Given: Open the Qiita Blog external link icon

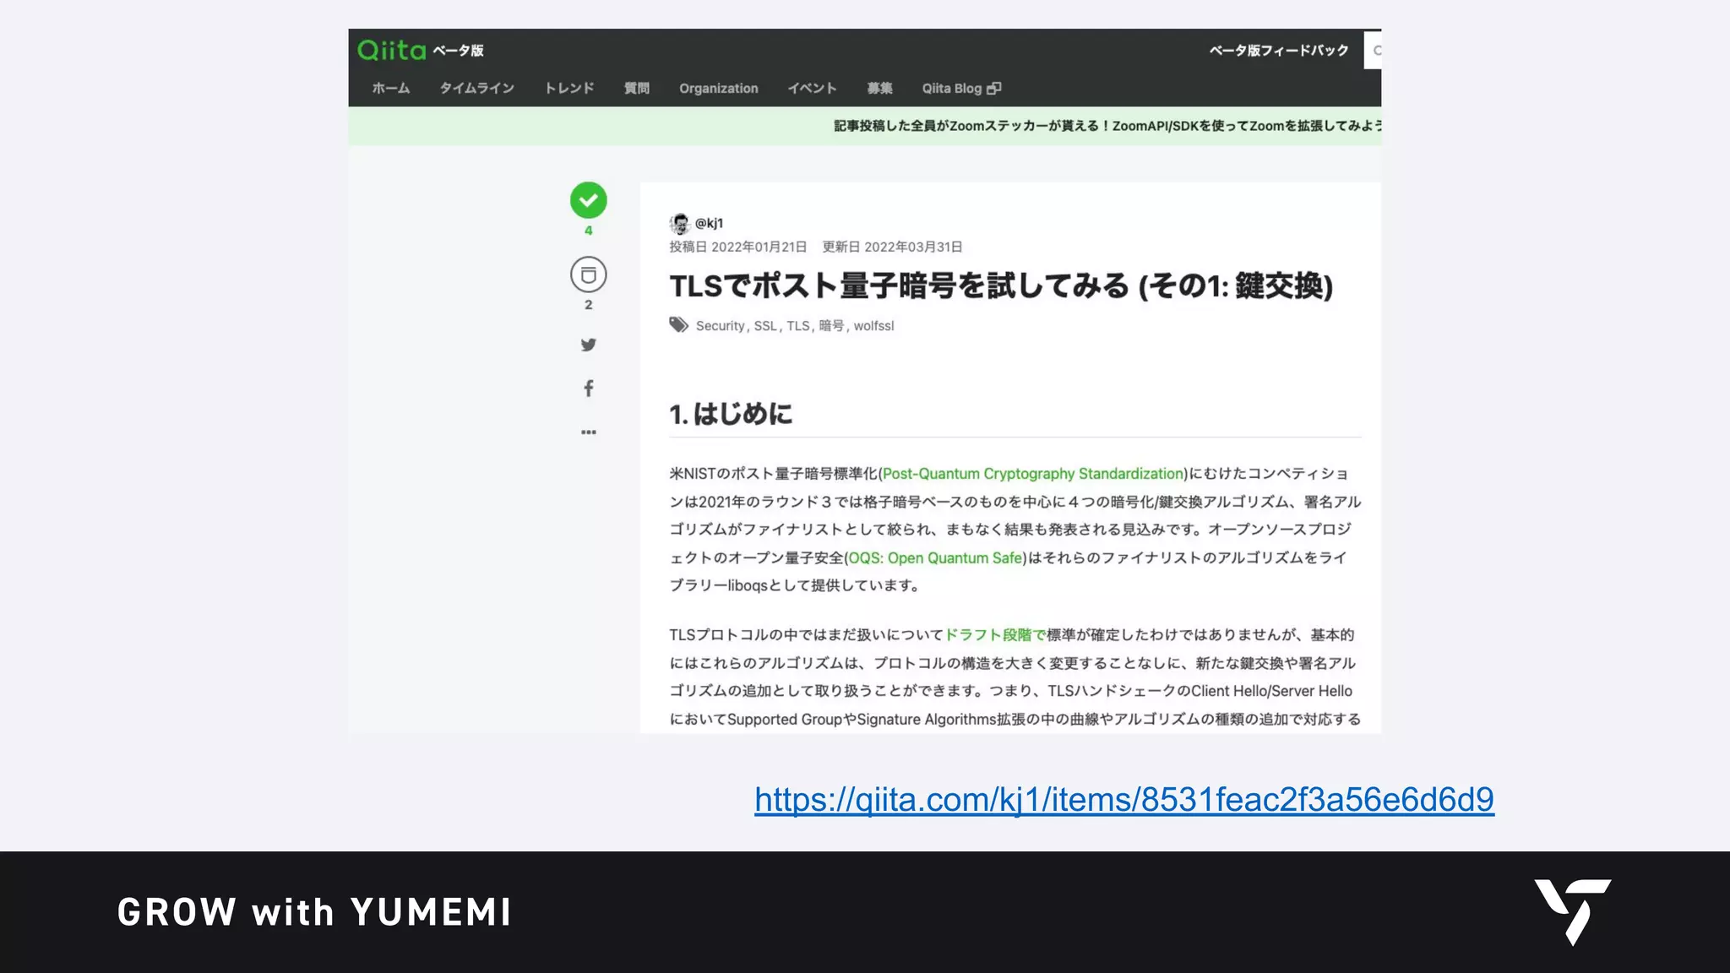Looking at the screenshot, I should 994,89.
